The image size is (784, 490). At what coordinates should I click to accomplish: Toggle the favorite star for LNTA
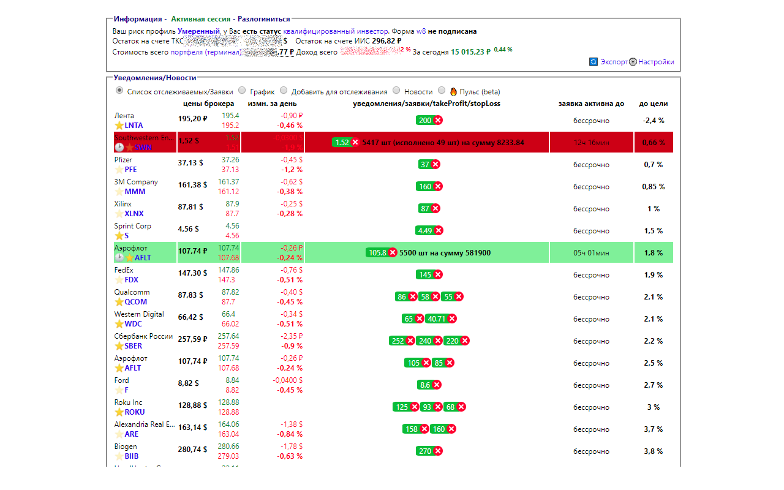click(x=119, y=126)
